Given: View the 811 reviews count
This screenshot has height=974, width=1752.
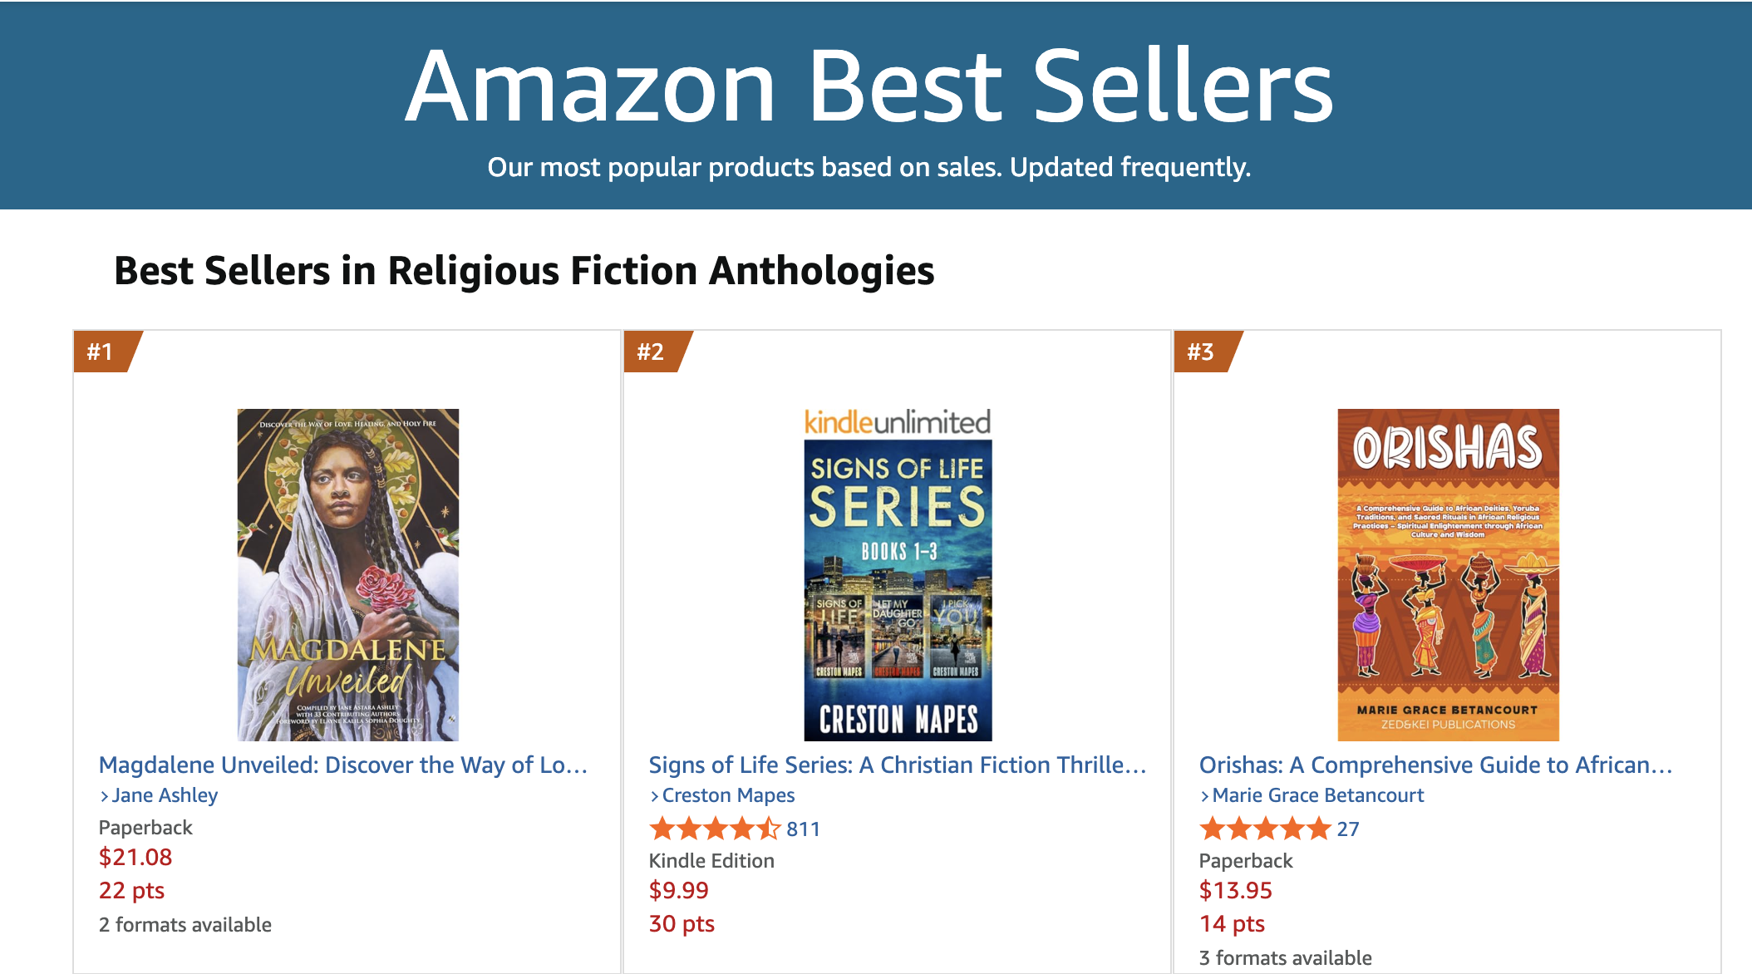Looking at the screenshot, I should tap(803, 829).
